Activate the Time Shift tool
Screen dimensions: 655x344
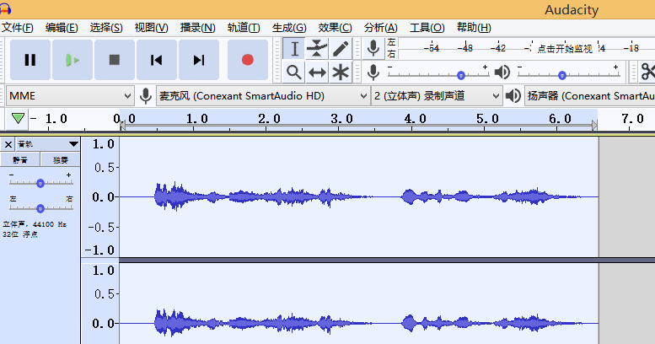[x=317, y=72]
